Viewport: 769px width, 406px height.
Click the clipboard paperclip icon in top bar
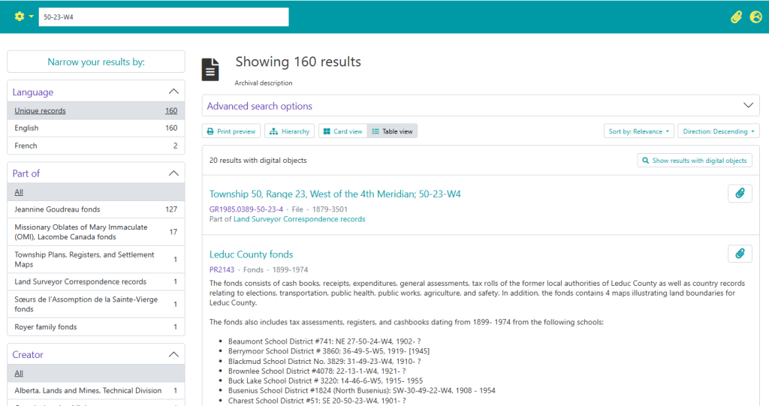[736, 17]
